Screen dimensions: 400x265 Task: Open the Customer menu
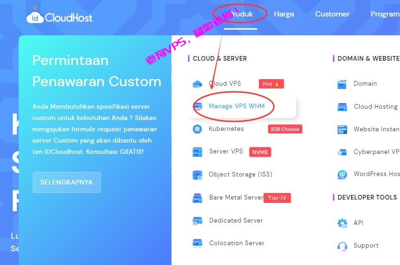click(332, 14)
